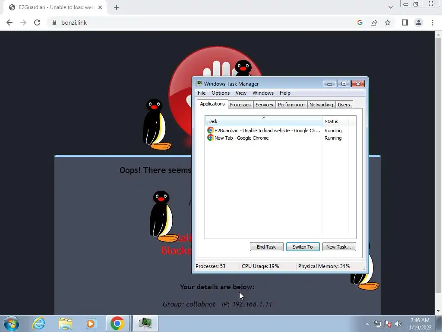Open volume speaker tray icon

pyautogui.click(x=398, y=324)
